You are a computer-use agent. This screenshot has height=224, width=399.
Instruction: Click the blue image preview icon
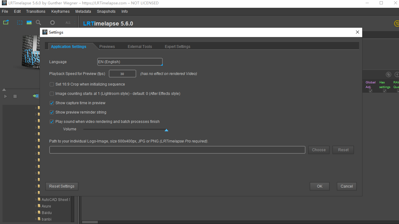[x=29, y=22]
